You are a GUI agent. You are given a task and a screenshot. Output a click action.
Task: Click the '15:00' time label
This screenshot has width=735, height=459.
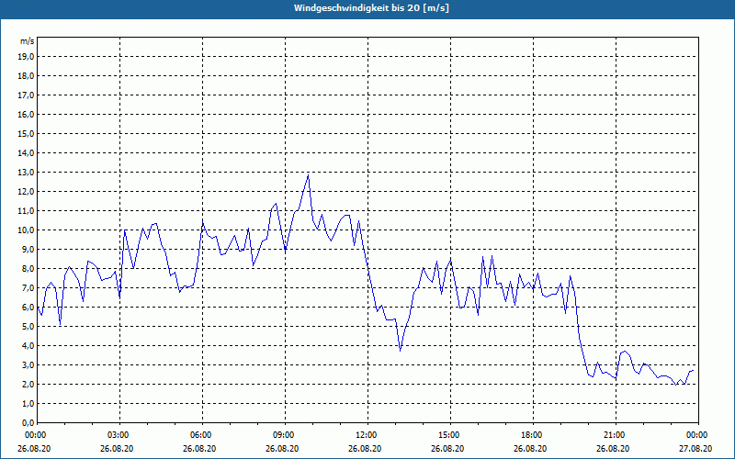(450, 435)
